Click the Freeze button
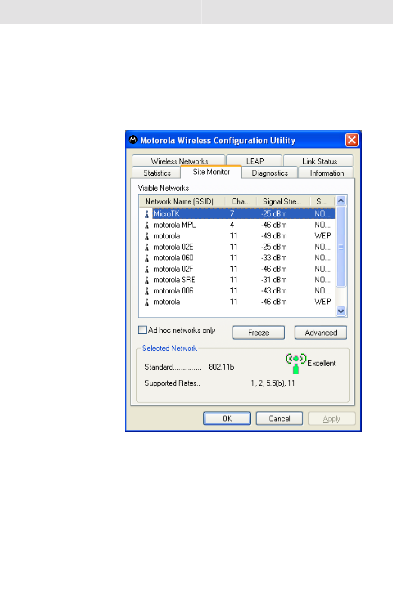 [258, 333]
